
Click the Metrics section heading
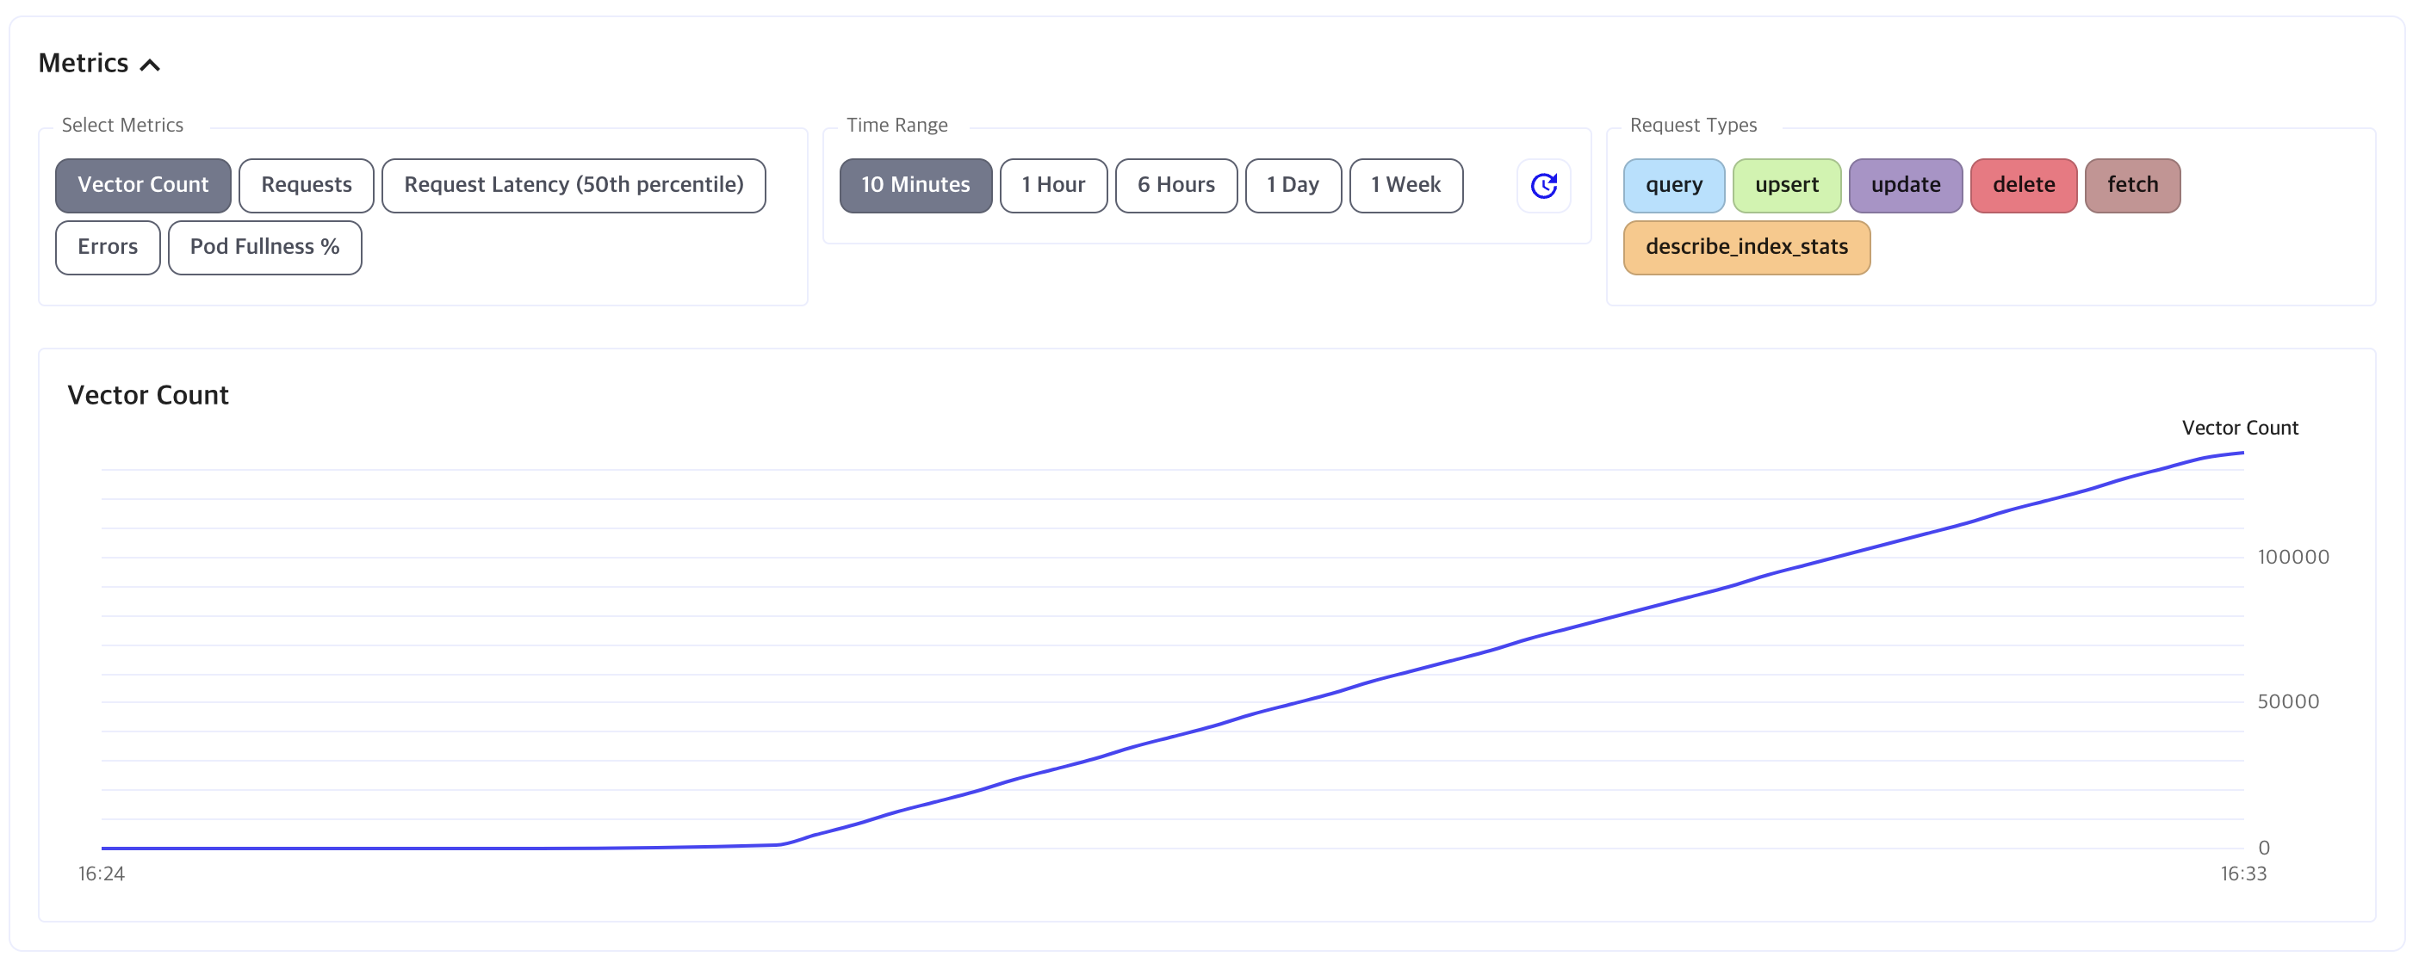84,63
